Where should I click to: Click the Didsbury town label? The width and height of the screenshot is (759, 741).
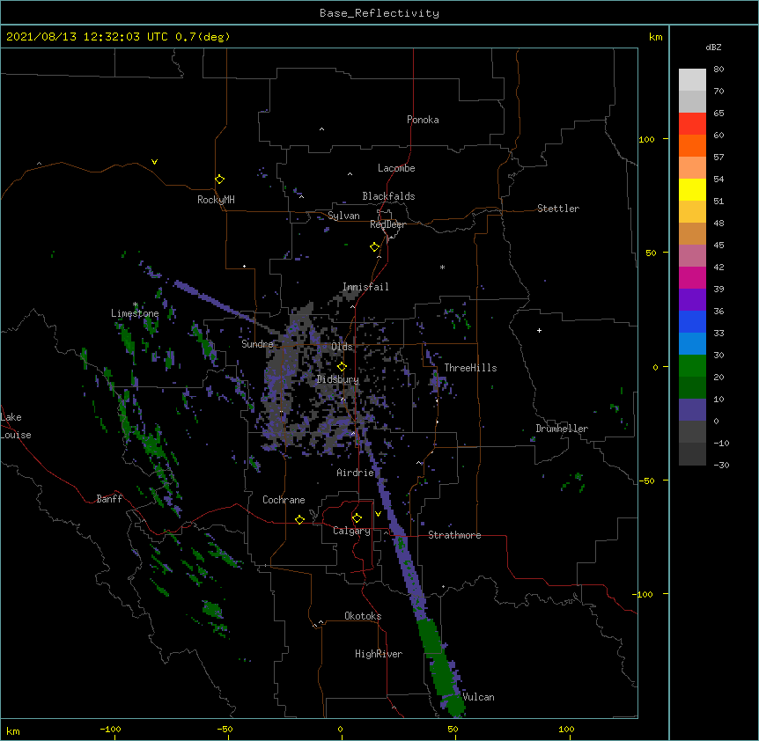(337, 379)
